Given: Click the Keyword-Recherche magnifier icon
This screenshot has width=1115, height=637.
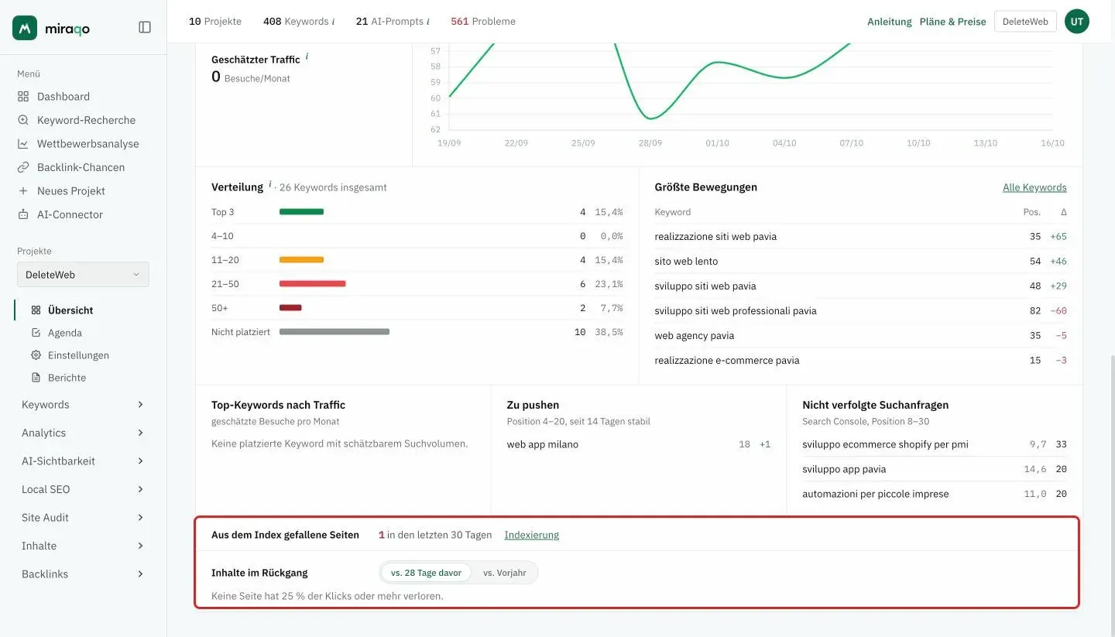Looking at the screenshot, I should [23, 120].
